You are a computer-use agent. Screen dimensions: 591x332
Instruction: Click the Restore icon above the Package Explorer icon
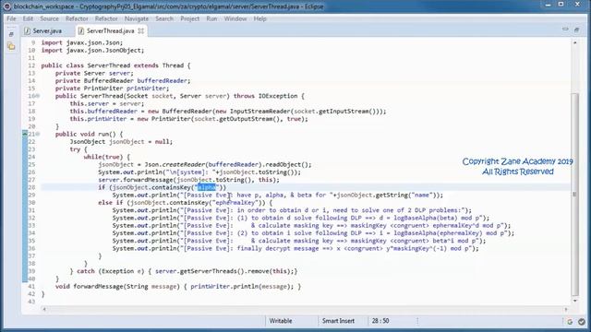(x=11, y=34)
